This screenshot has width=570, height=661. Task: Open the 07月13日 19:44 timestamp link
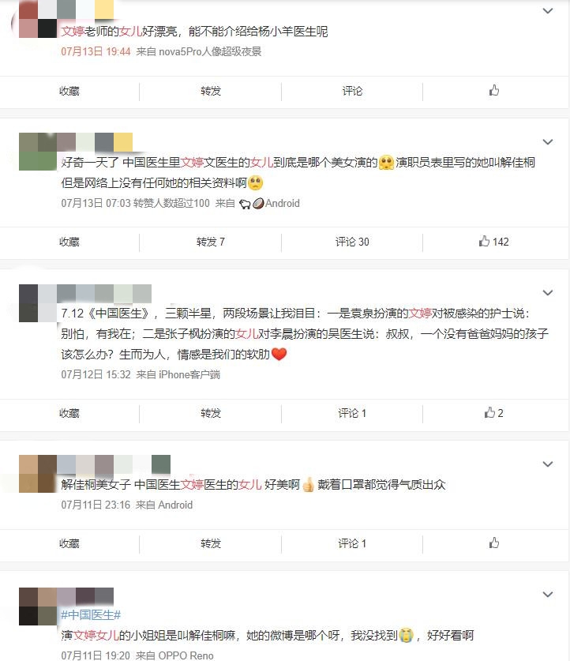coord(96,52)
